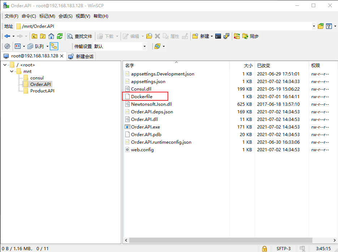Open the back history dropdown arrow
This screenshot has height=252, width=338.
pos(13,36)
